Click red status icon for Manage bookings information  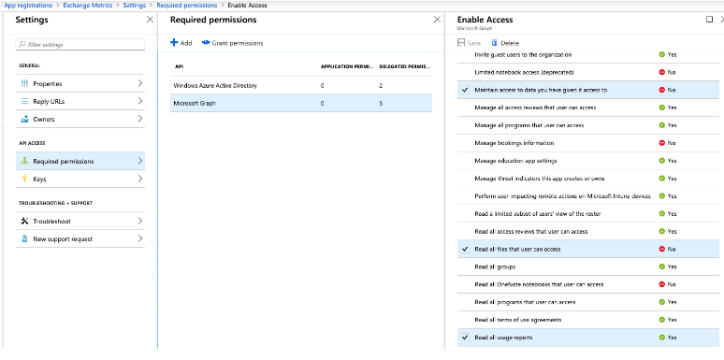pos(661,143)
